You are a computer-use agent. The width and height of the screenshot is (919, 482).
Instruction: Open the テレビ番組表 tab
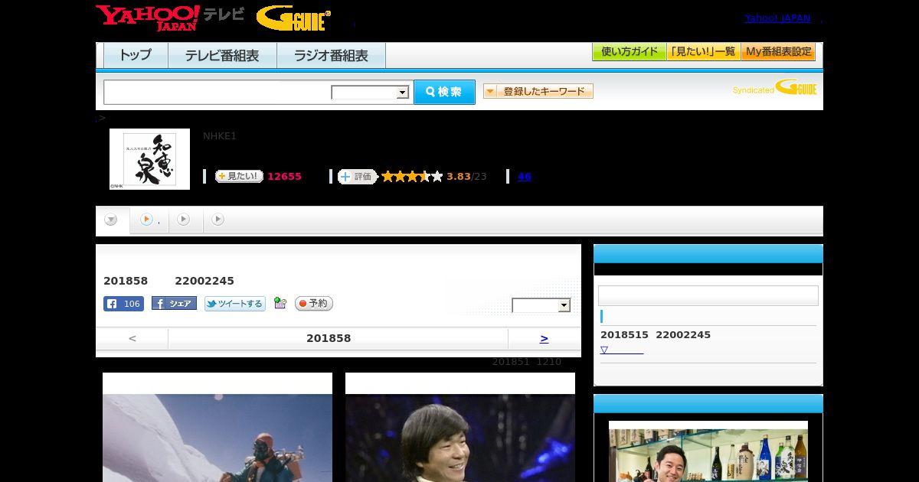tap(222, 55)
